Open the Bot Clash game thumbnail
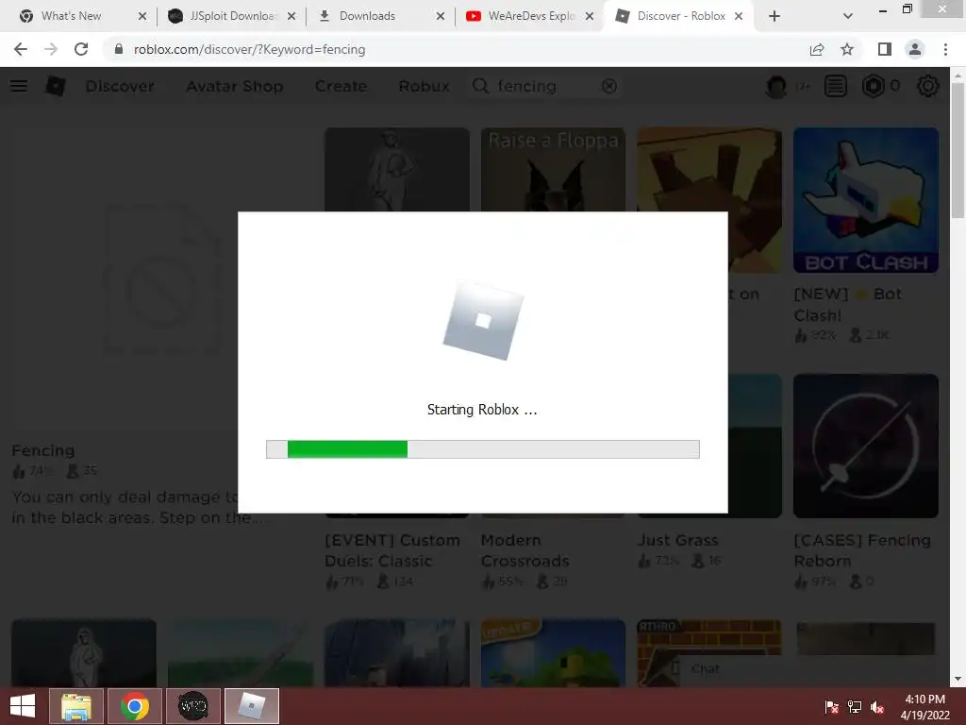The image size is (966, 725). (866, 200)
